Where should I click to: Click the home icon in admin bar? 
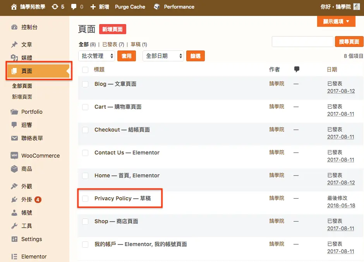tap(14, 7)
